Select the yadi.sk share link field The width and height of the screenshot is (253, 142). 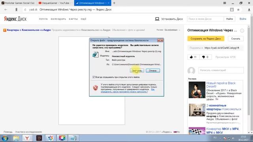[x=222, y=48]
